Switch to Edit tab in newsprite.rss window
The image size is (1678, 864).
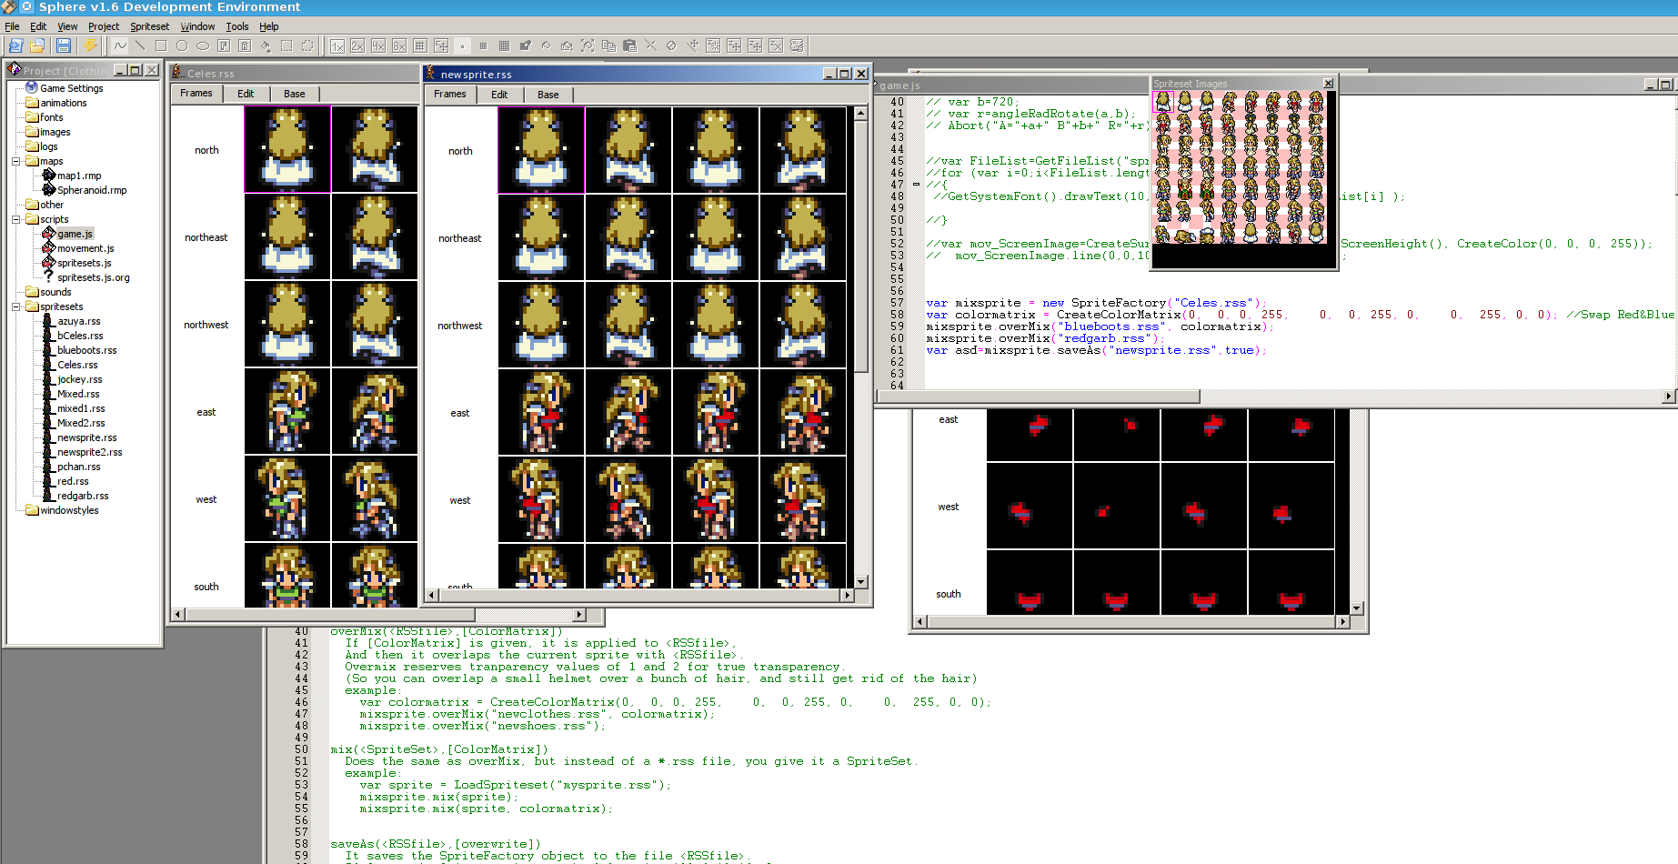coord(499,95)
